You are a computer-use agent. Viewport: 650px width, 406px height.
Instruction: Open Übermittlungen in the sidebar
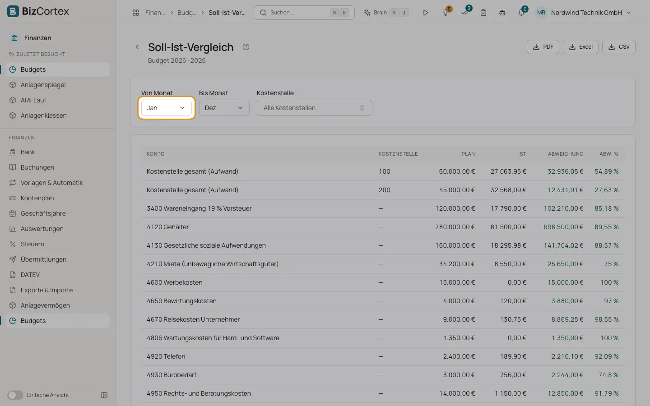[x=58, y=259]
